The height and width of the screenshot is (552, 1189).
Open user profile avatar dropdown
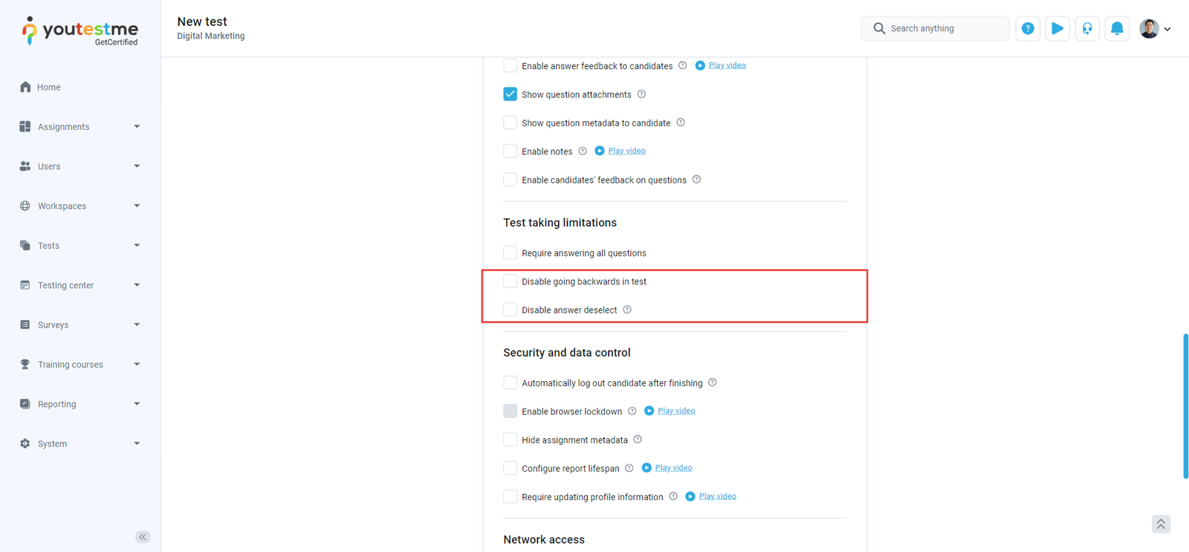(x=1155, y=28)
